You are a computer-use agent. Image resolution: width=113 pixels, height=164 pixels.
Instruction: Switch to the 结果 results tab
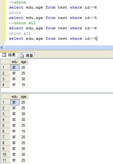[x=9, y=55]
